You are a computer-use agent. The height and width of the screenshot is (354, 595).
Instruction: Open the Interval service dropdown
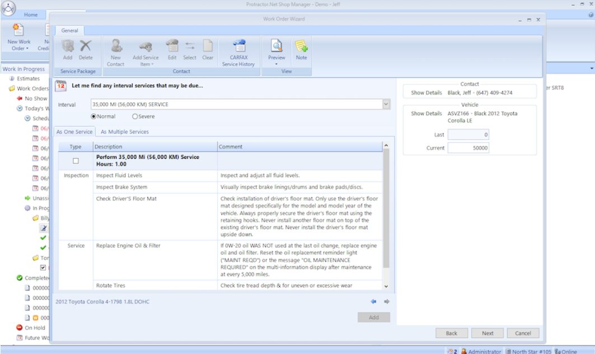pyautogui.click(x=386, y=103)
